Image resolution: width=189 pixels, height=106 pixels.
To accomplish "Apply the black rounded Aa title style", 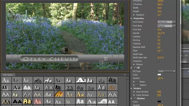I will 113,80.
